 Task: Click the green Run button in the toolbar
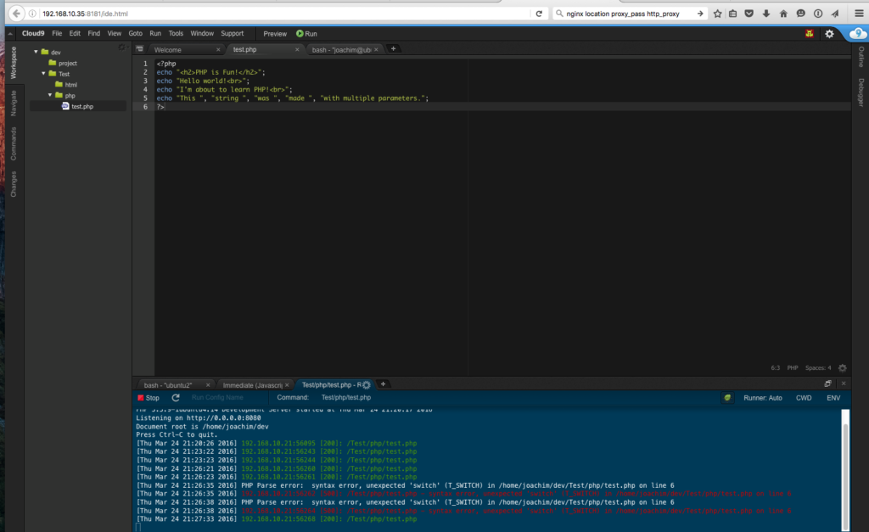click(x=306, y=33)
